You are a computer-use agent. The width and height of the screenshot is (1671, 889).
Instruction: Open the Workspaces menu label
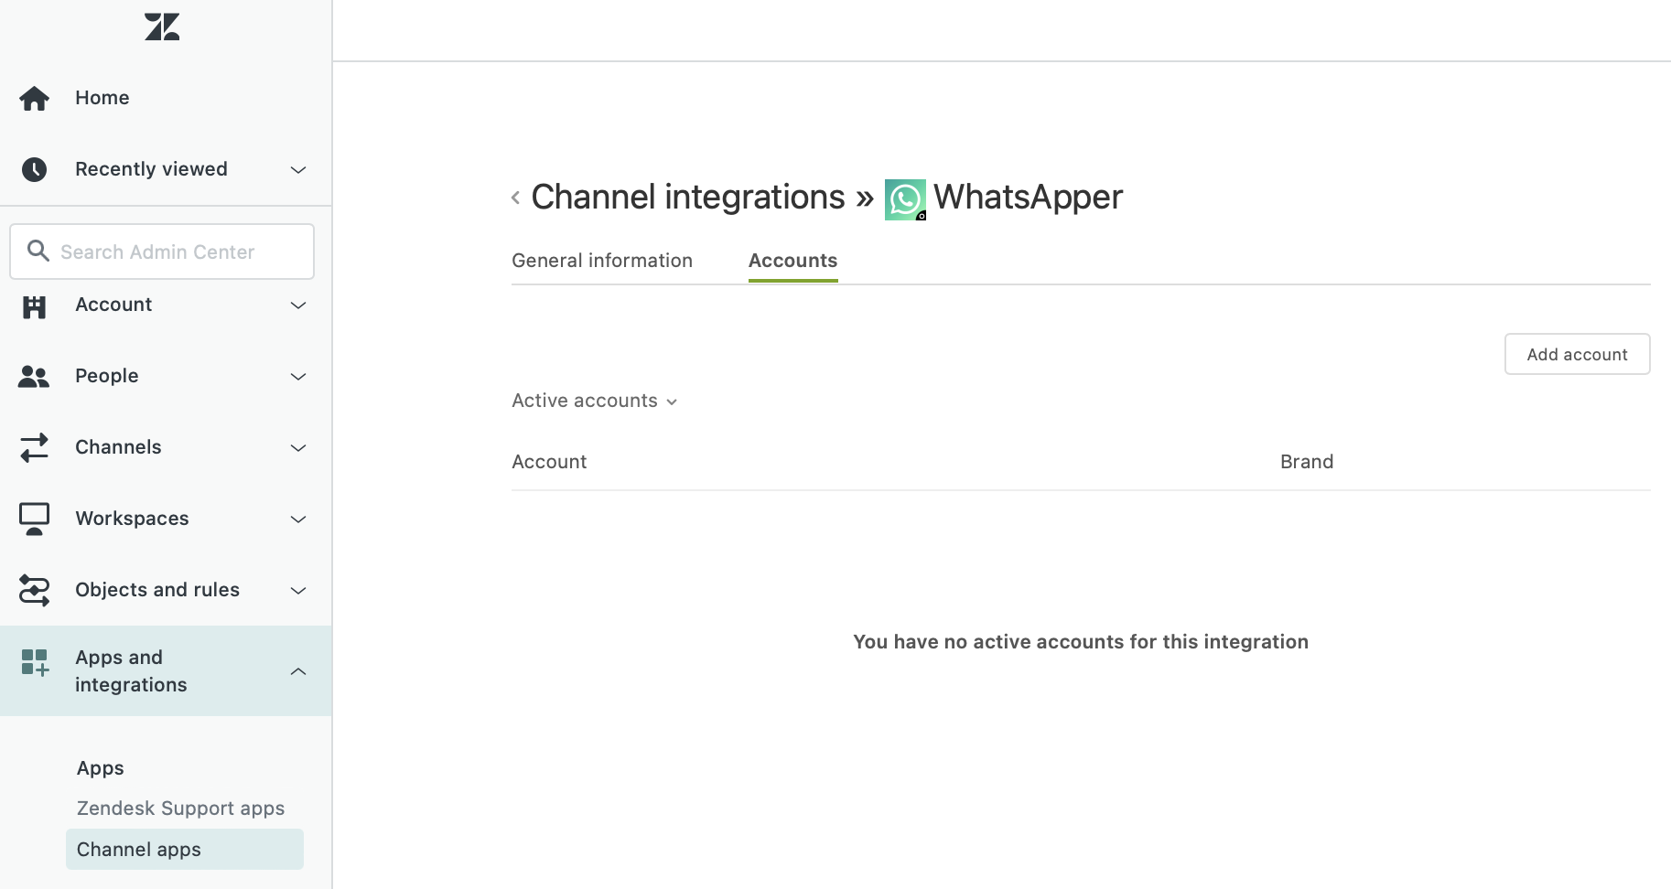132,519
